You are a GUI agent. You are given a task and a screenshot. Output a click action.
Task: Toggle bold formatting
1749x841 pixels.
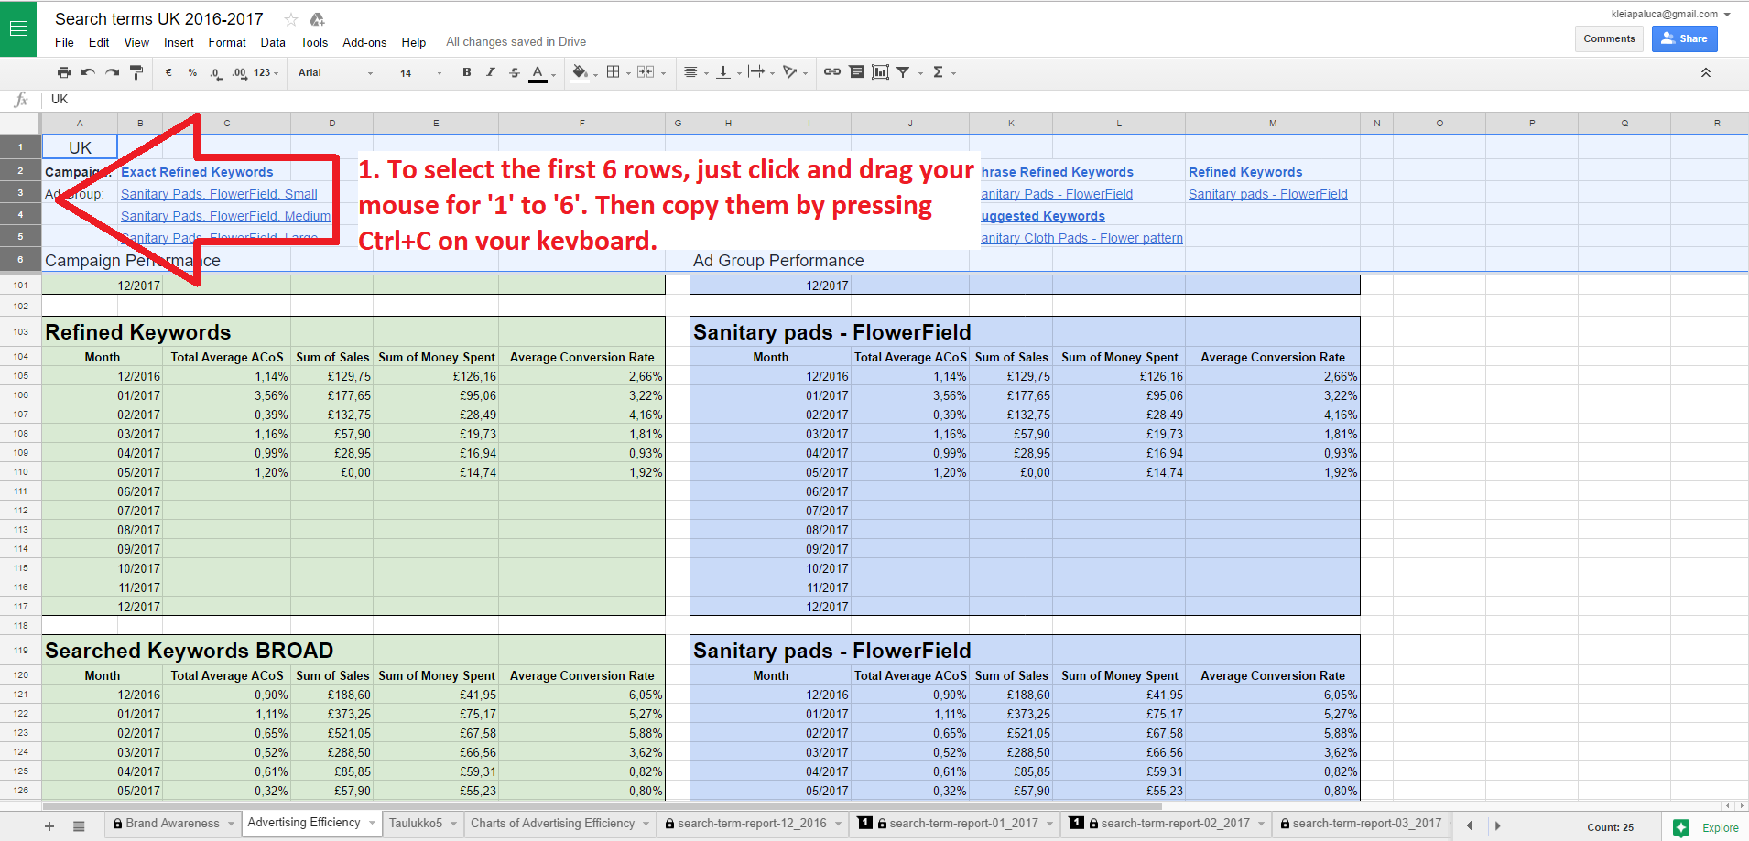[467, 72]
